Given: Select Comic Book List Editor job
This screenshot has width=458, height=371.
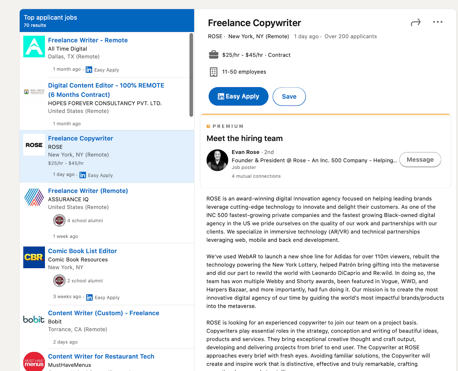Looking at the screenshot, I should 82,251.
